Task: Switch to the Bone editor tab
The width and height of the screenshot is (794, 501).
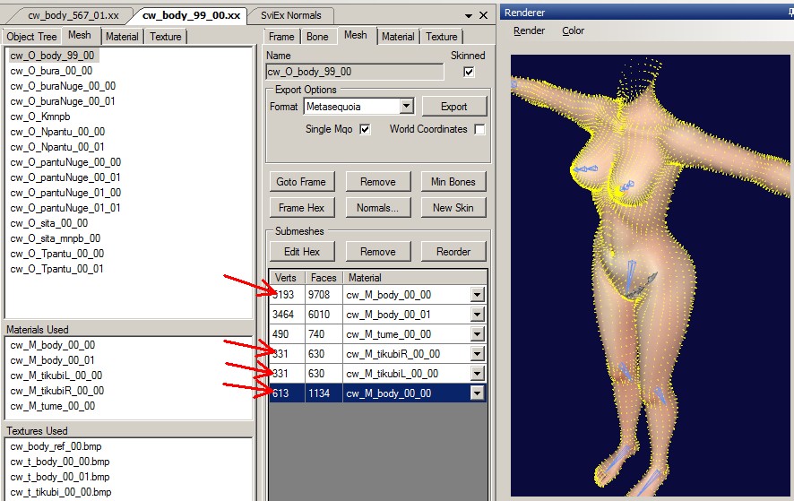Action: tap(317, 37)
